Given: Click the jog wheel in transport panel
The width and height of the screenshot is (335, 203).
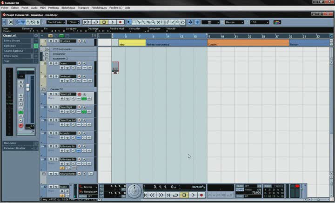Looking at the screenshot, I should click(134, 191).
